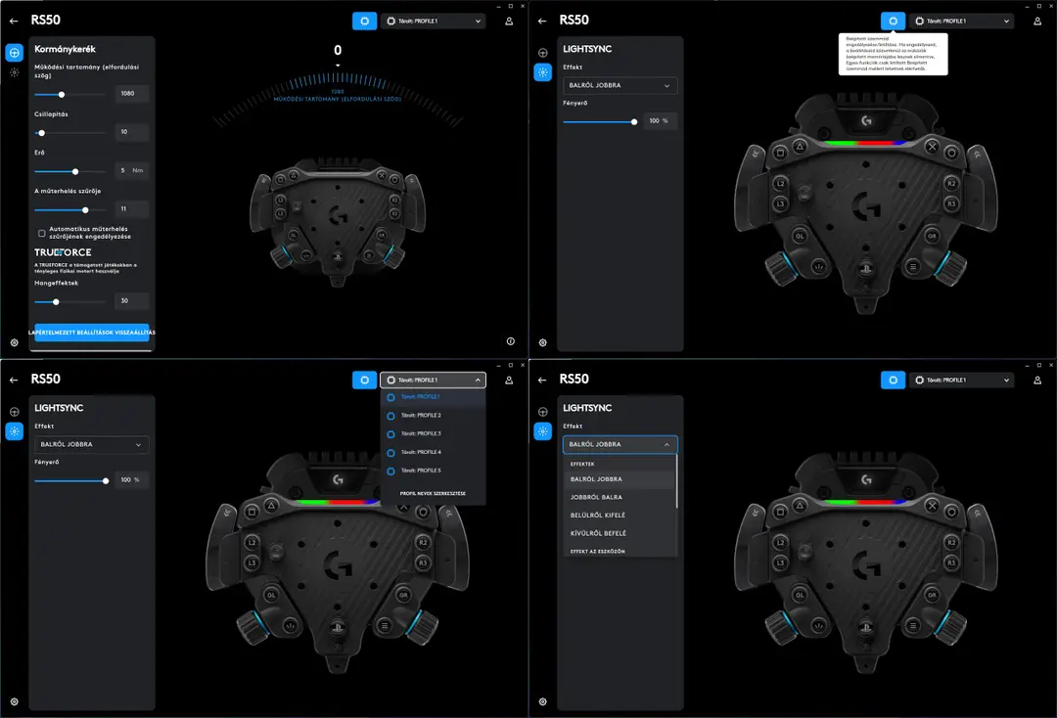The width and height of the screenshot is (1057, 718).
Task: Choose Tárolt: PROFILE 2 from the profile list
Action: [433, 416]
